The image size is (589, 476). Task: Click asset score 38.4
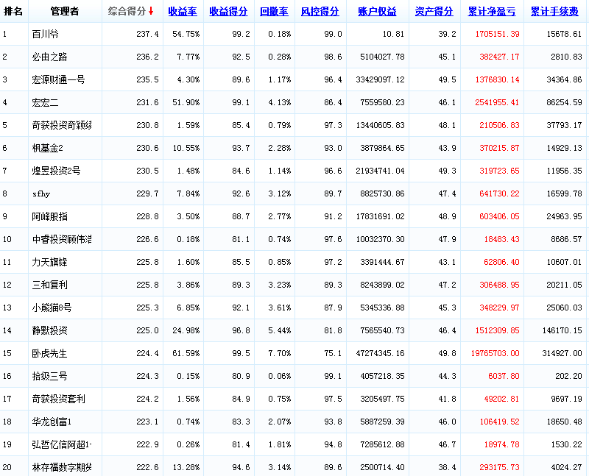[448, 467]
